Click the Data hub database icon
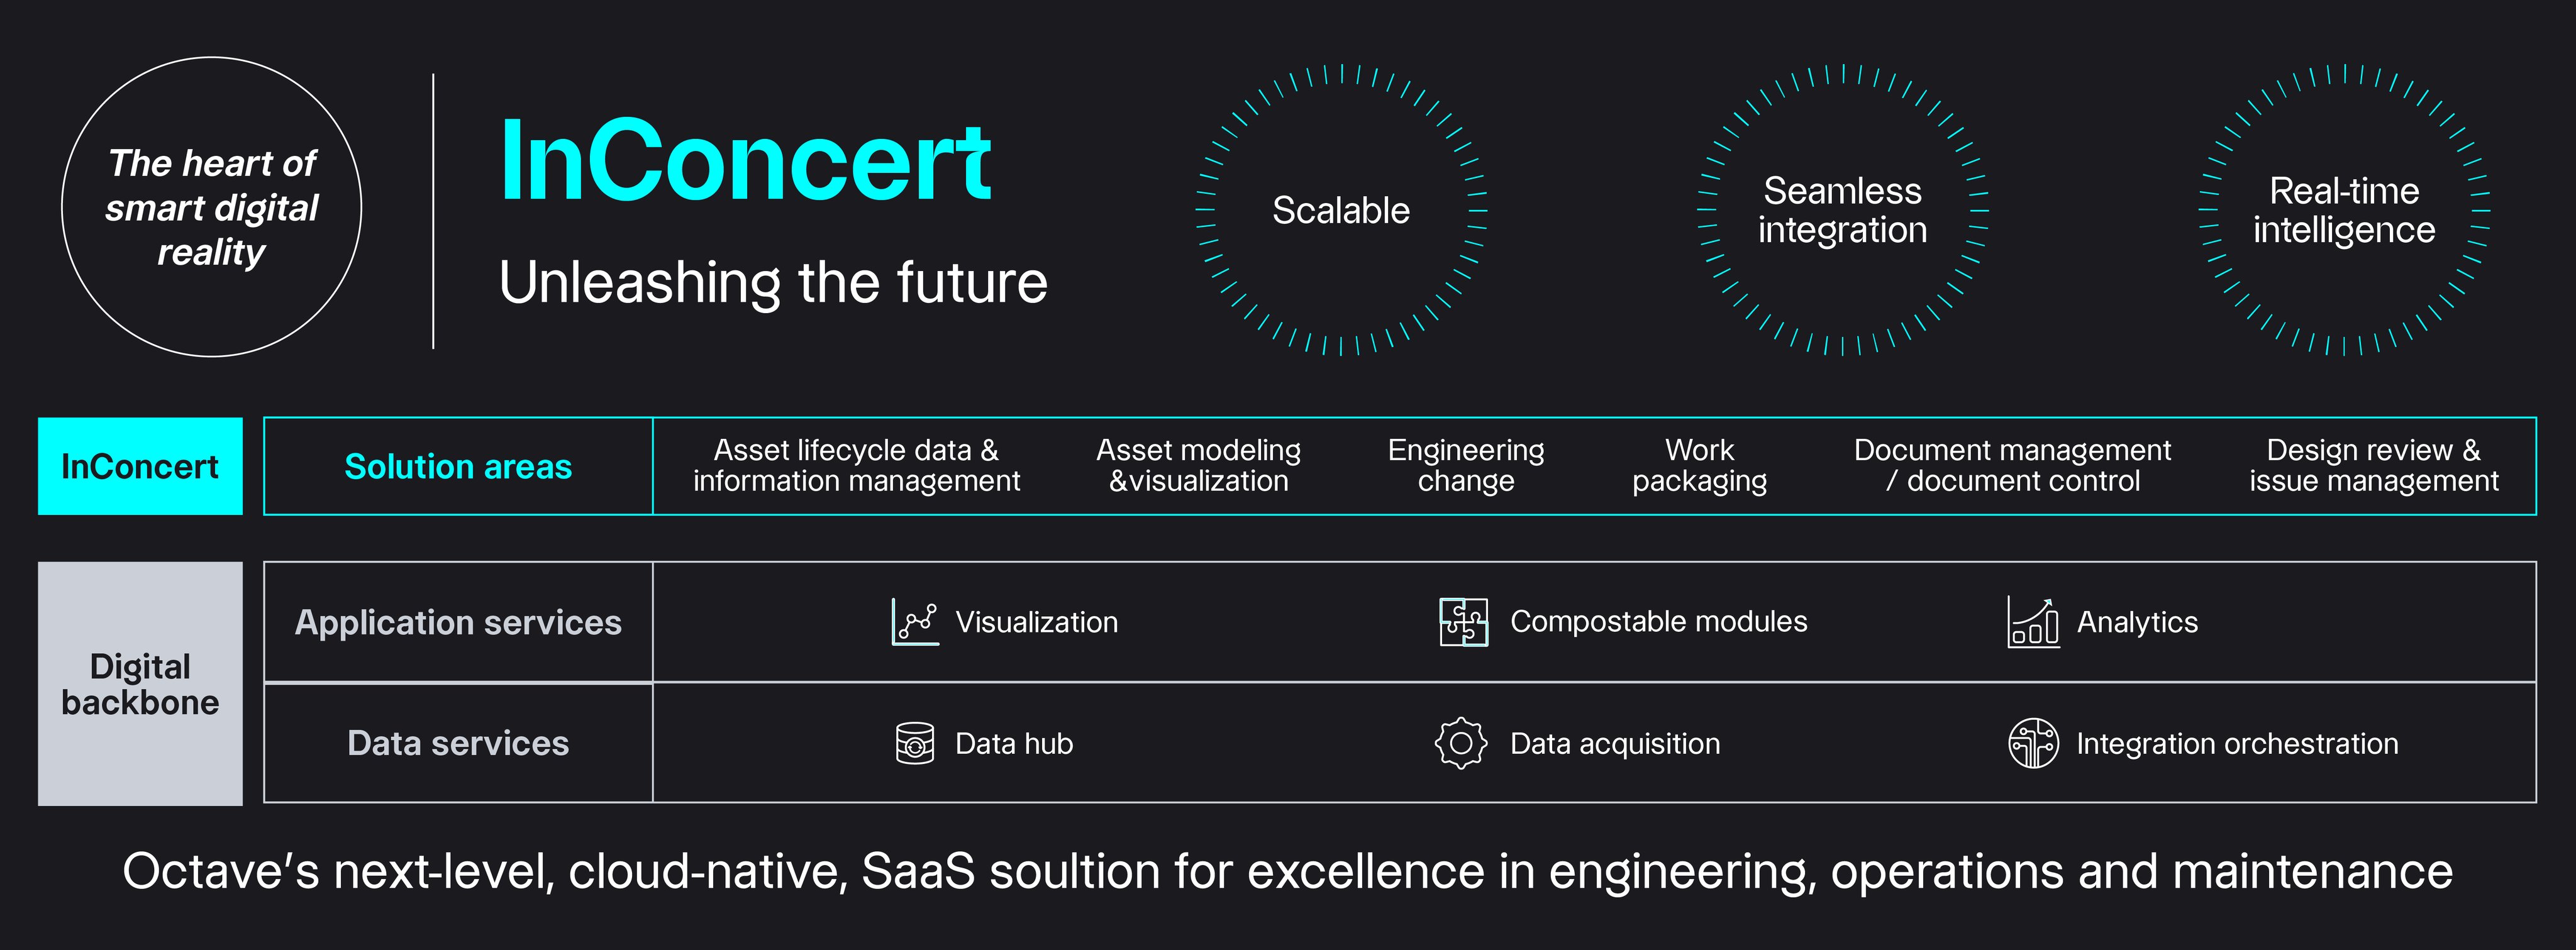The height and width of the screenshot is (950, 2576). pos(915,743)
